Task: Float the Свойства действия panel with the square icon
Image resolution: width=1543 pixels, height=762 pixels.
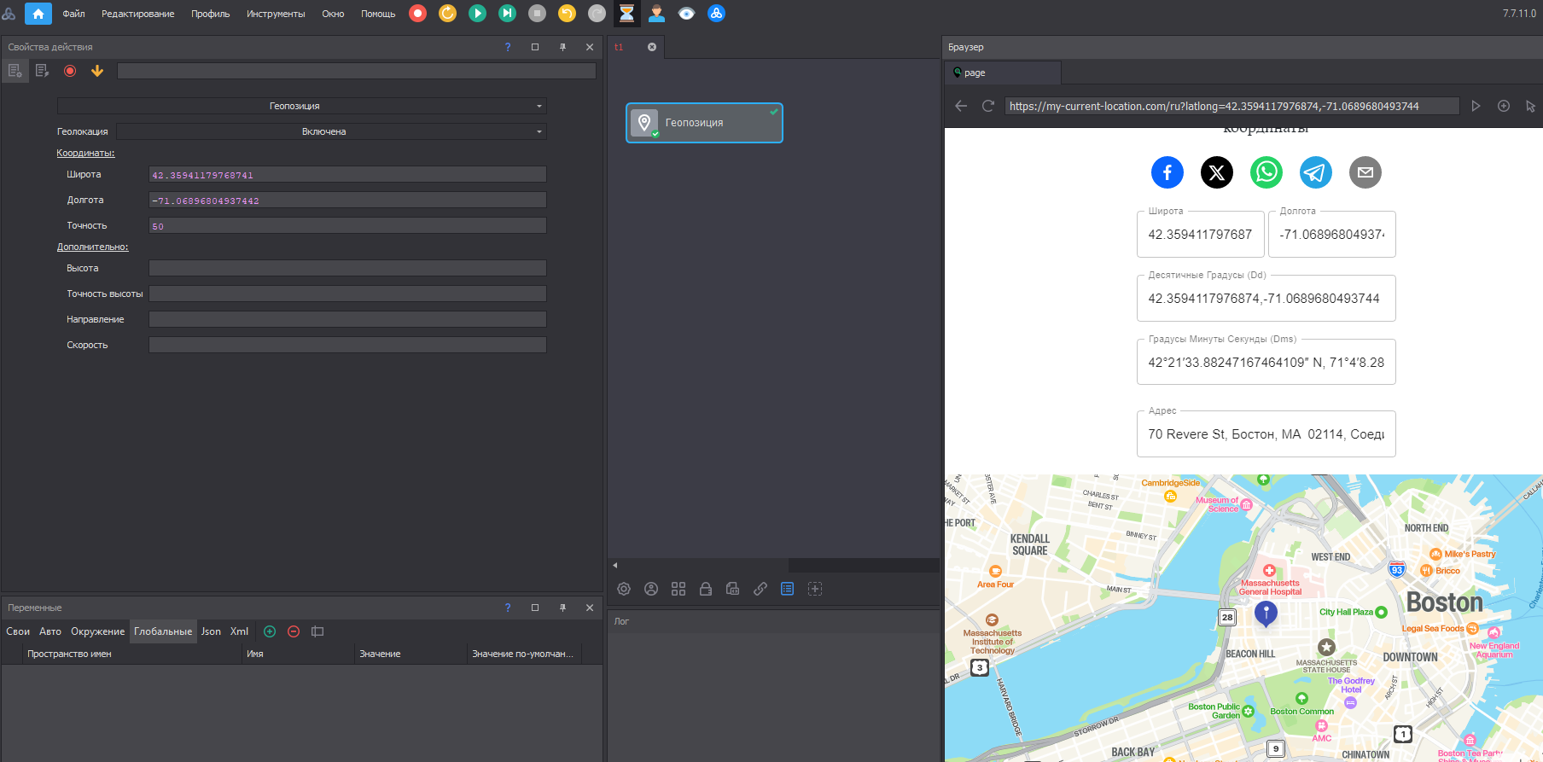Action: (535, 47)
